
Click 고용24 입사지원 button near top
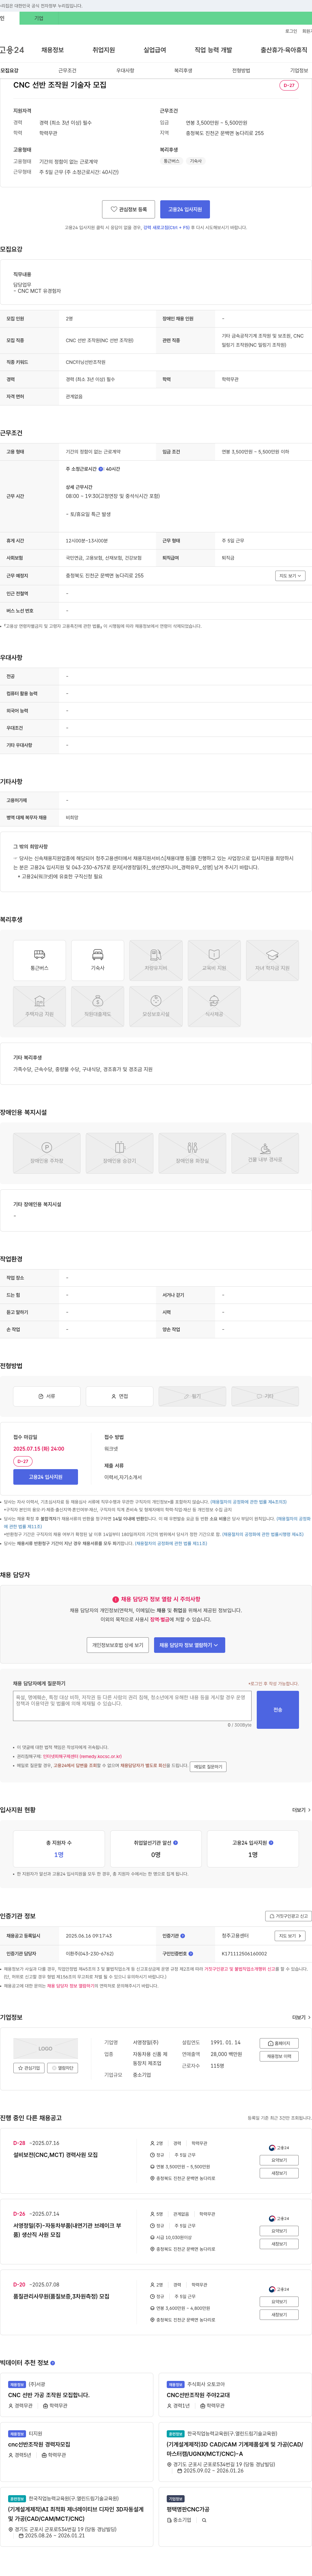185,209
